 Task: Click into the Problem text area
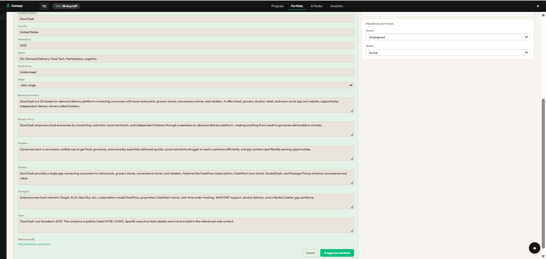coord(186,153)
